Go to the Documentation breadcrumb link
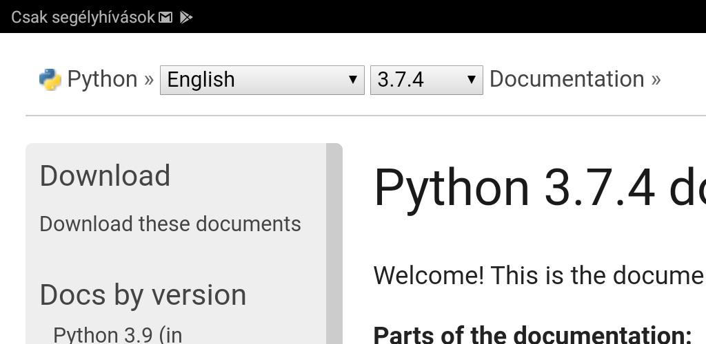The height and width of the screenshot is (344, 706). tap(567, 79)
